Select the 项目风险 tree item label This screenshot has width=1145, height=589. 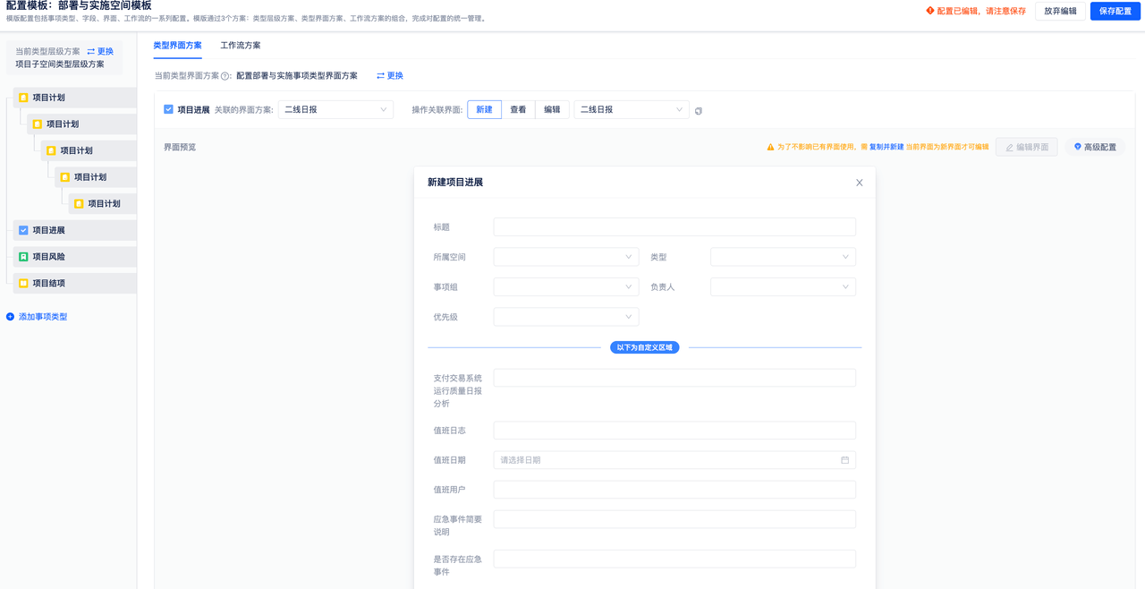[x=48, y=257]
